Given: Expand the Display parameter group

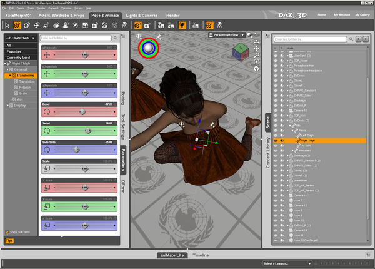Looking at the screenshot, I should pos(8,105).
